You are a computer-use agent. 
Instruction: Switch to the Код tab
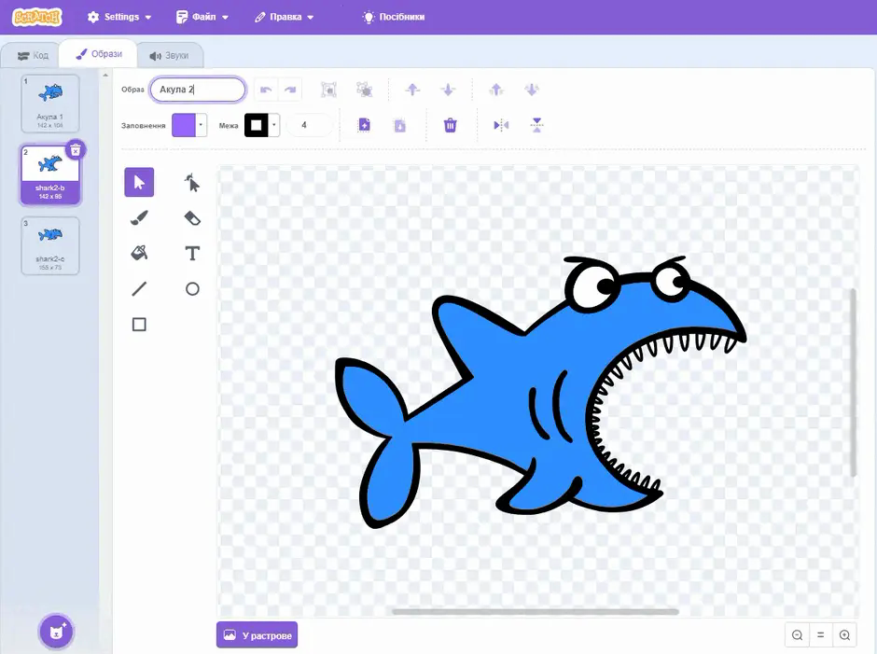[x=33, y=55]
